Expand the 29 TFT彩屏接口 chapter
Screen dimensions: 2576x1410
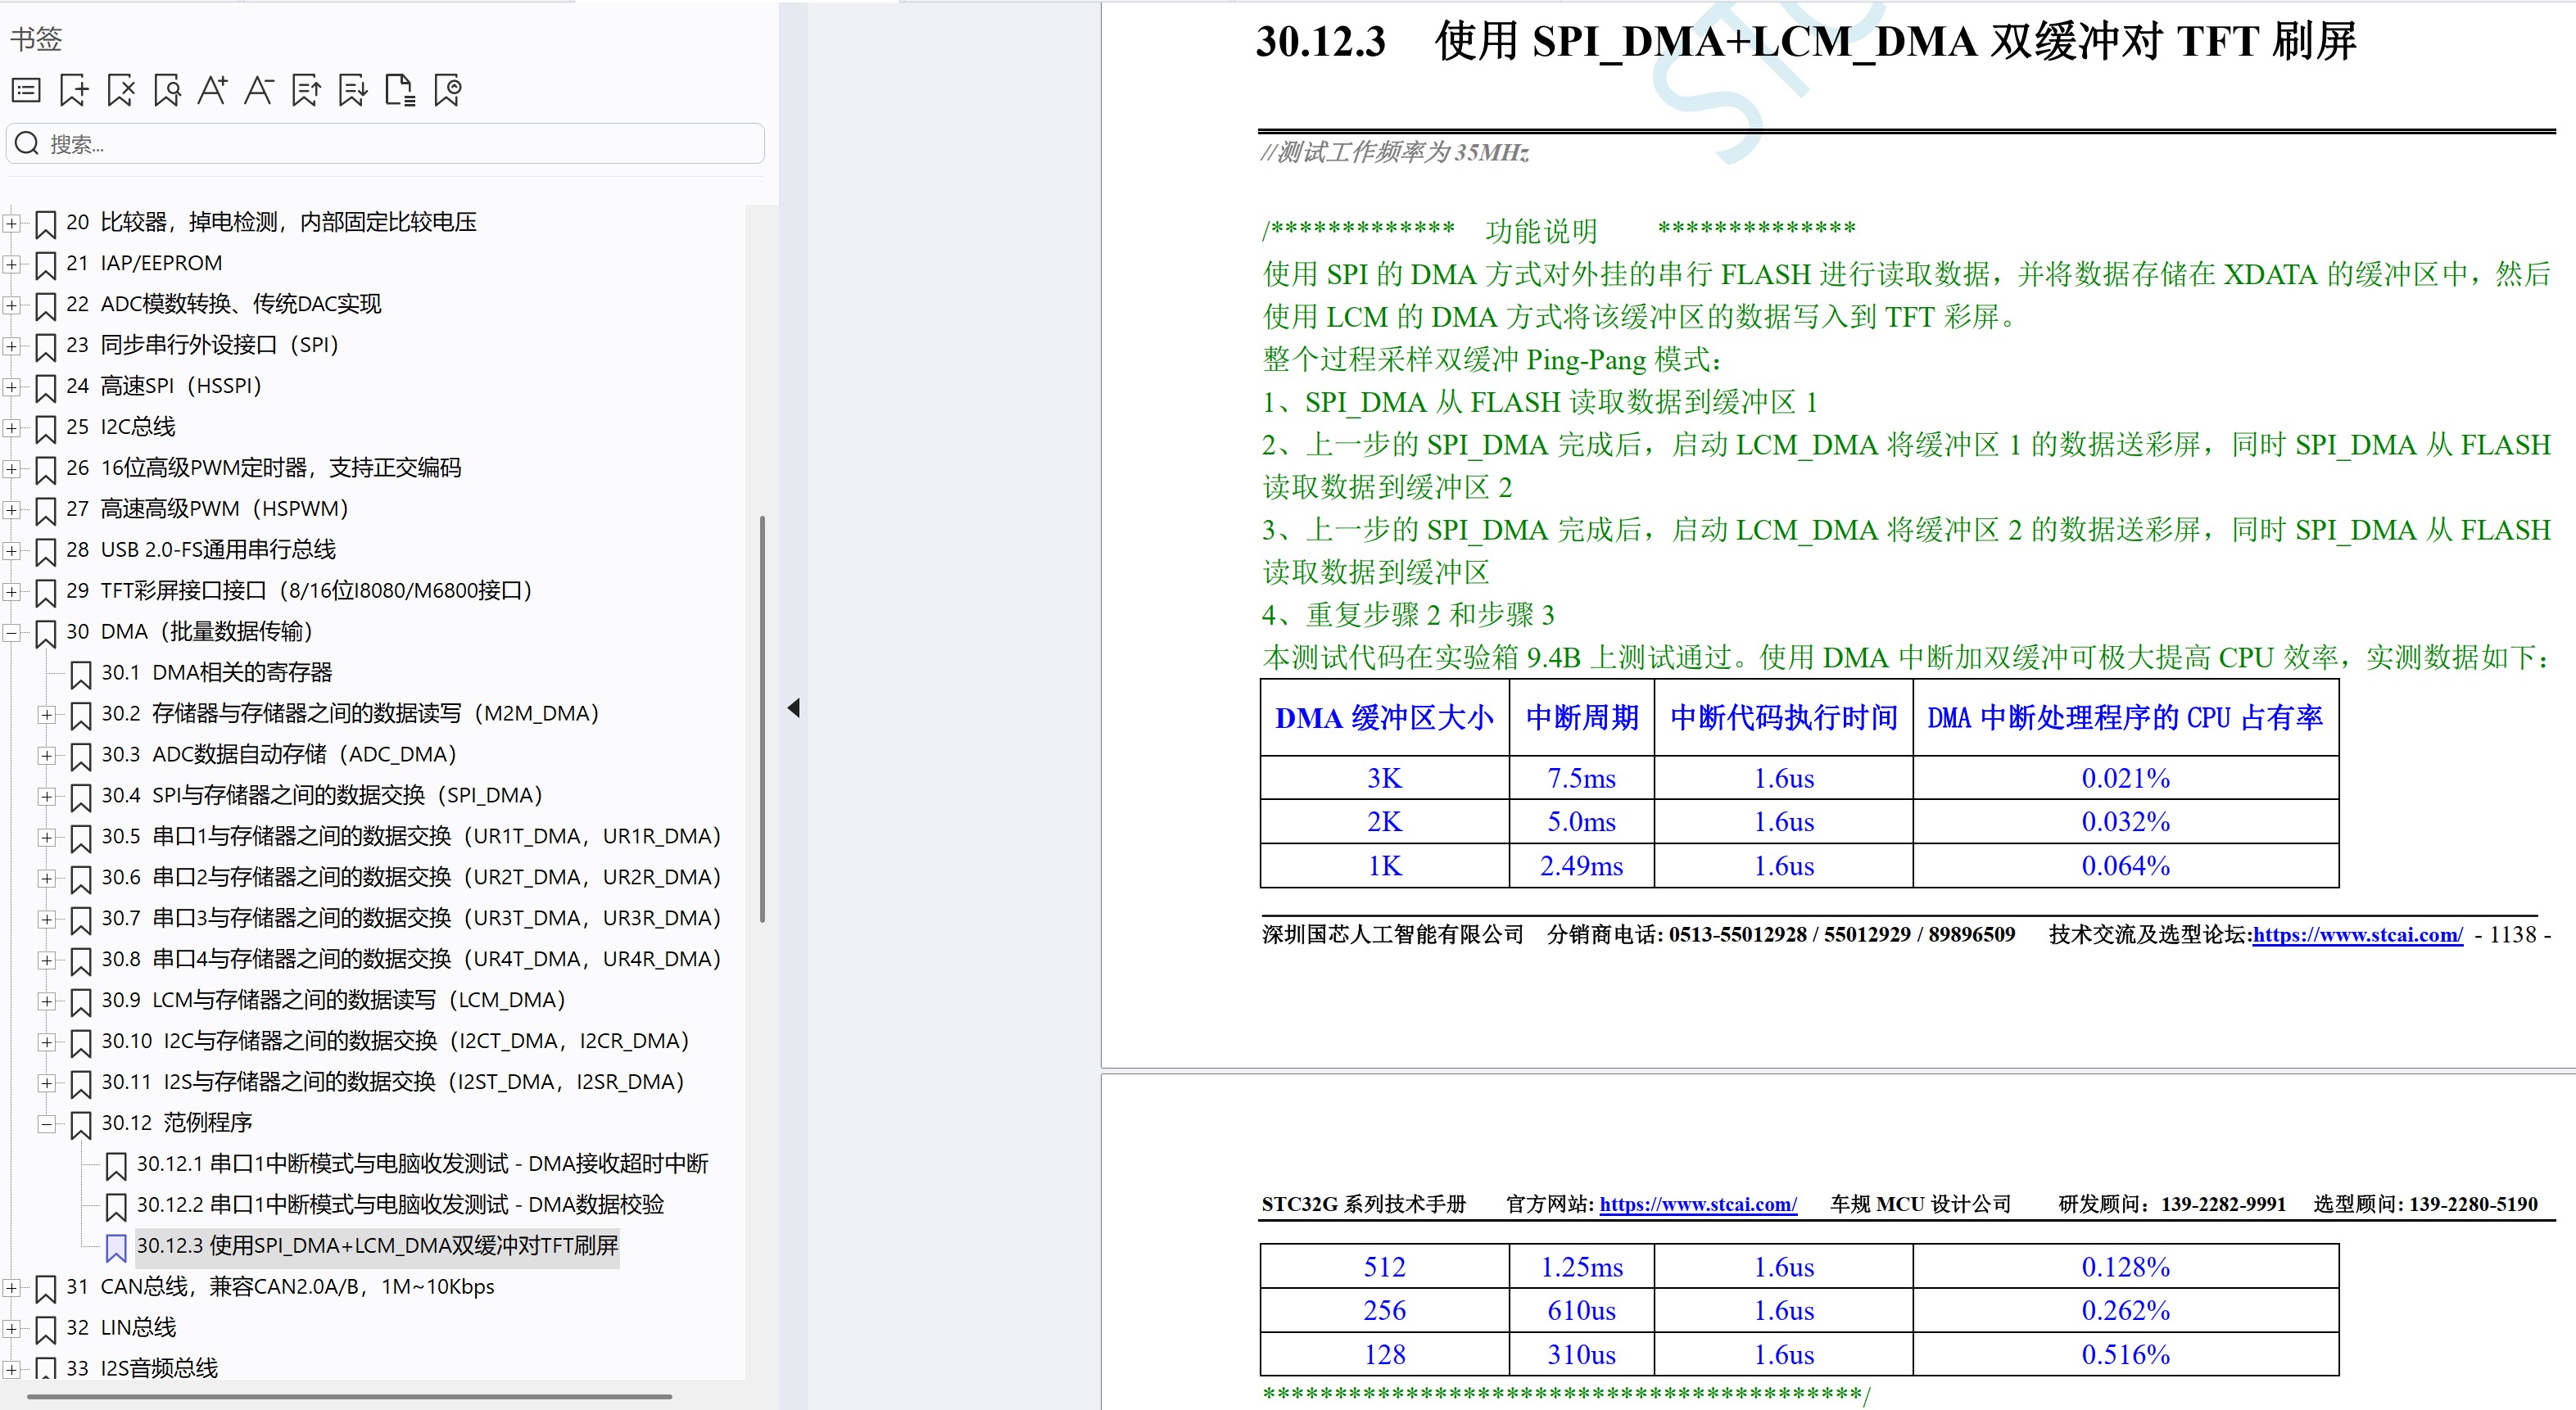pyautogui.click(x=11, y=591)
